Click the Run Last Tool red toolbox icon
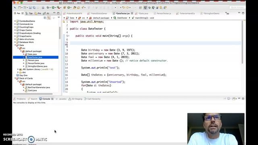Image resolution: width=258 pixels, height=145 pixels. click(x=58, y=8)
